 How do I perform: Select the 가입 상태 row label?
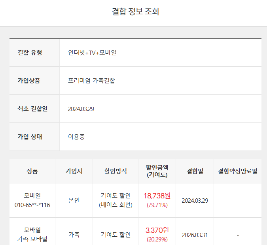click(30, 137)
